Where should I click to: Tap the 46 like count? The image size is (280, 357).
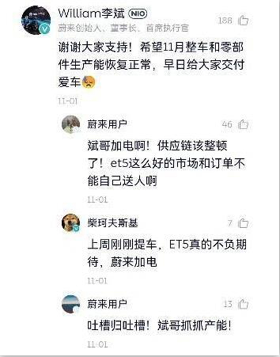click(227, 125)
